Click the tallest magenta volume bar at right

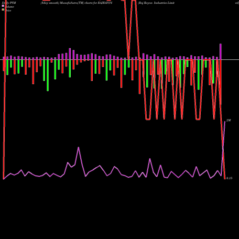point(220,52)
